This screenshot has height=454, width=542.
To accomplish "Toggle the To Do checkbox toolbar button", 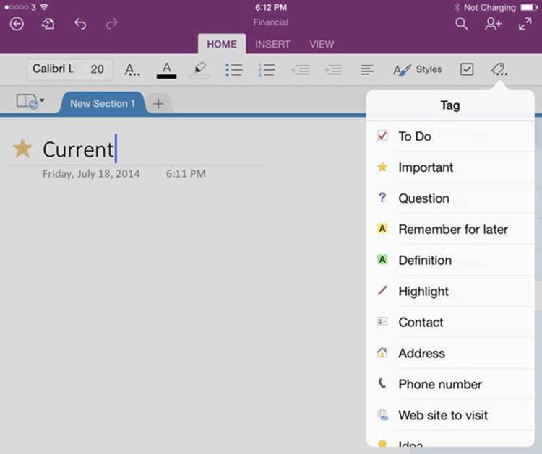I will pyautogui.click(x=467, y=69).
